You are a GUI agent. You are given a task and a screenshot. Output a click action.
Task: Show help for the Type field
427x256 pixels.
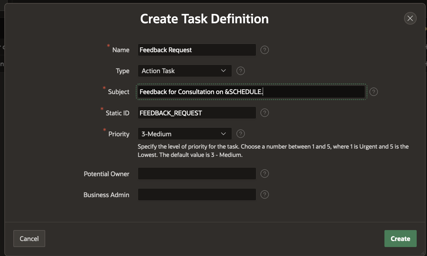pos(240,71)
